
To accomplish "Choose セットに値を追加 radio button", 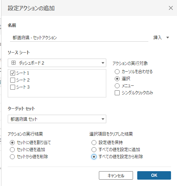I will click(x=12, y=150).
